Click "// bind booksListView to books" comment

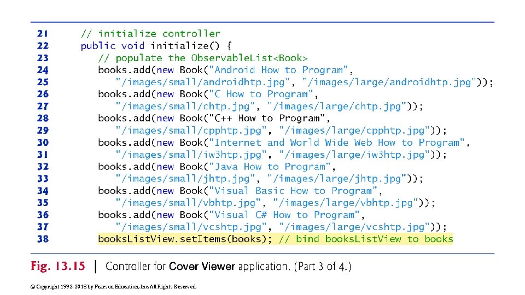366,239
